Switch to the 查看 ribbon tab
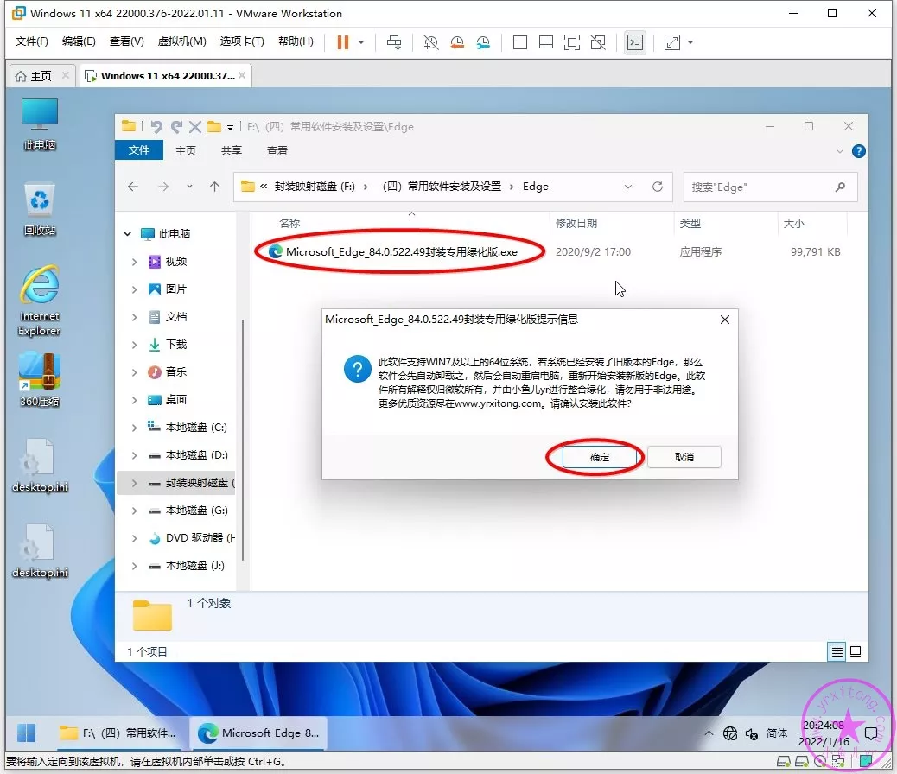Viewport: 897px width, 774px height. [x=277, y=150]
